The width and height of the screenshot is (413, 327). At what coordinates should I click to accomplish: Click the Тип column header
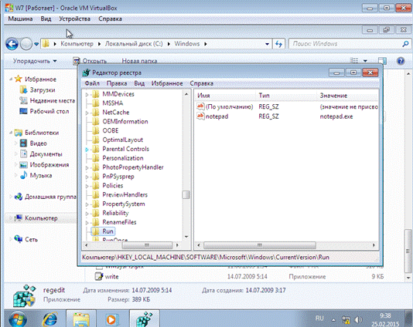286,96
